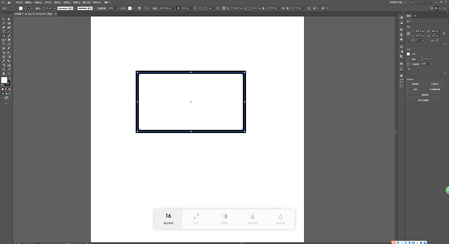449x244 pixels.
Task: Toggle the width and height constrain link
Action: [444, 33]
